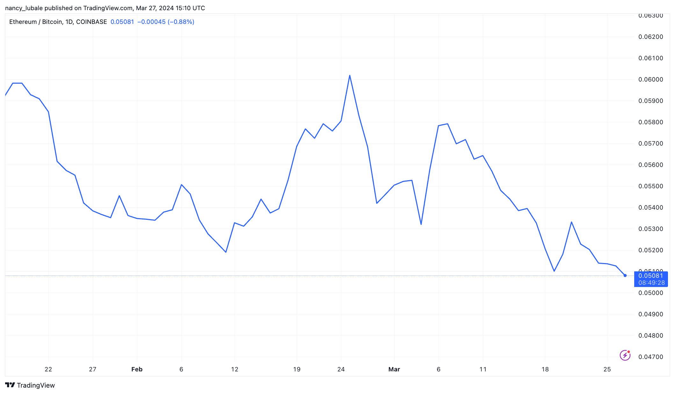Click date label 24 on the time axis
The image size is (675, 394).
(341, 369)
